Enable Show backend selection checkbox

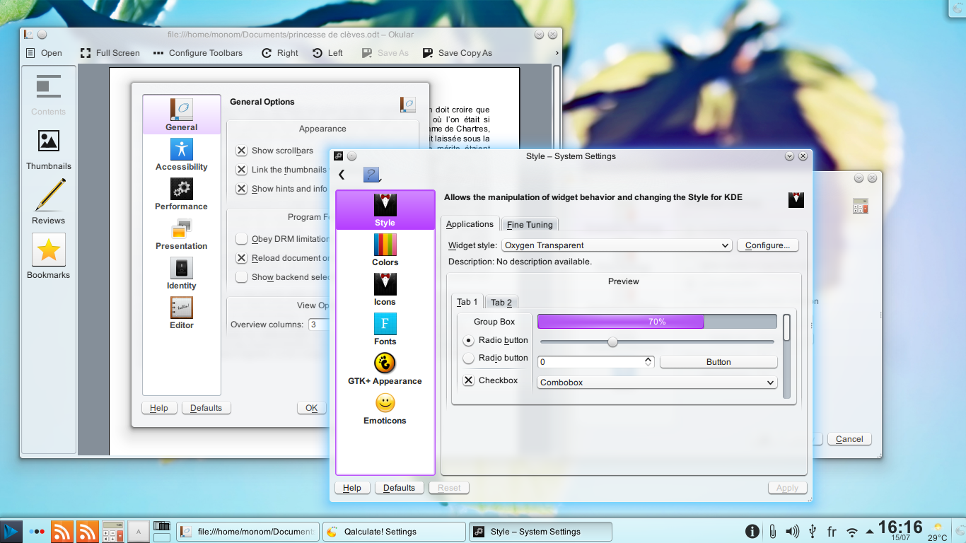point(242,277)
